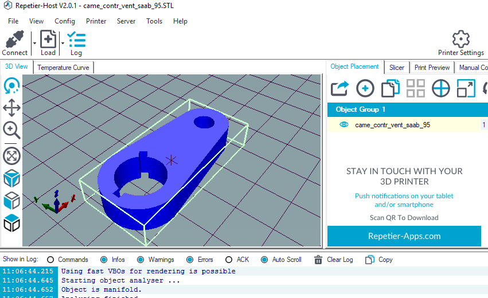
Task: Toggle the Auto Scroll option
Action: click(x=264, y=260)
